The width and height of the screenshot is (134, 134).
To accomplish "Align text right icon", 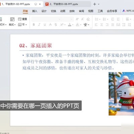I will coord(107,25).
